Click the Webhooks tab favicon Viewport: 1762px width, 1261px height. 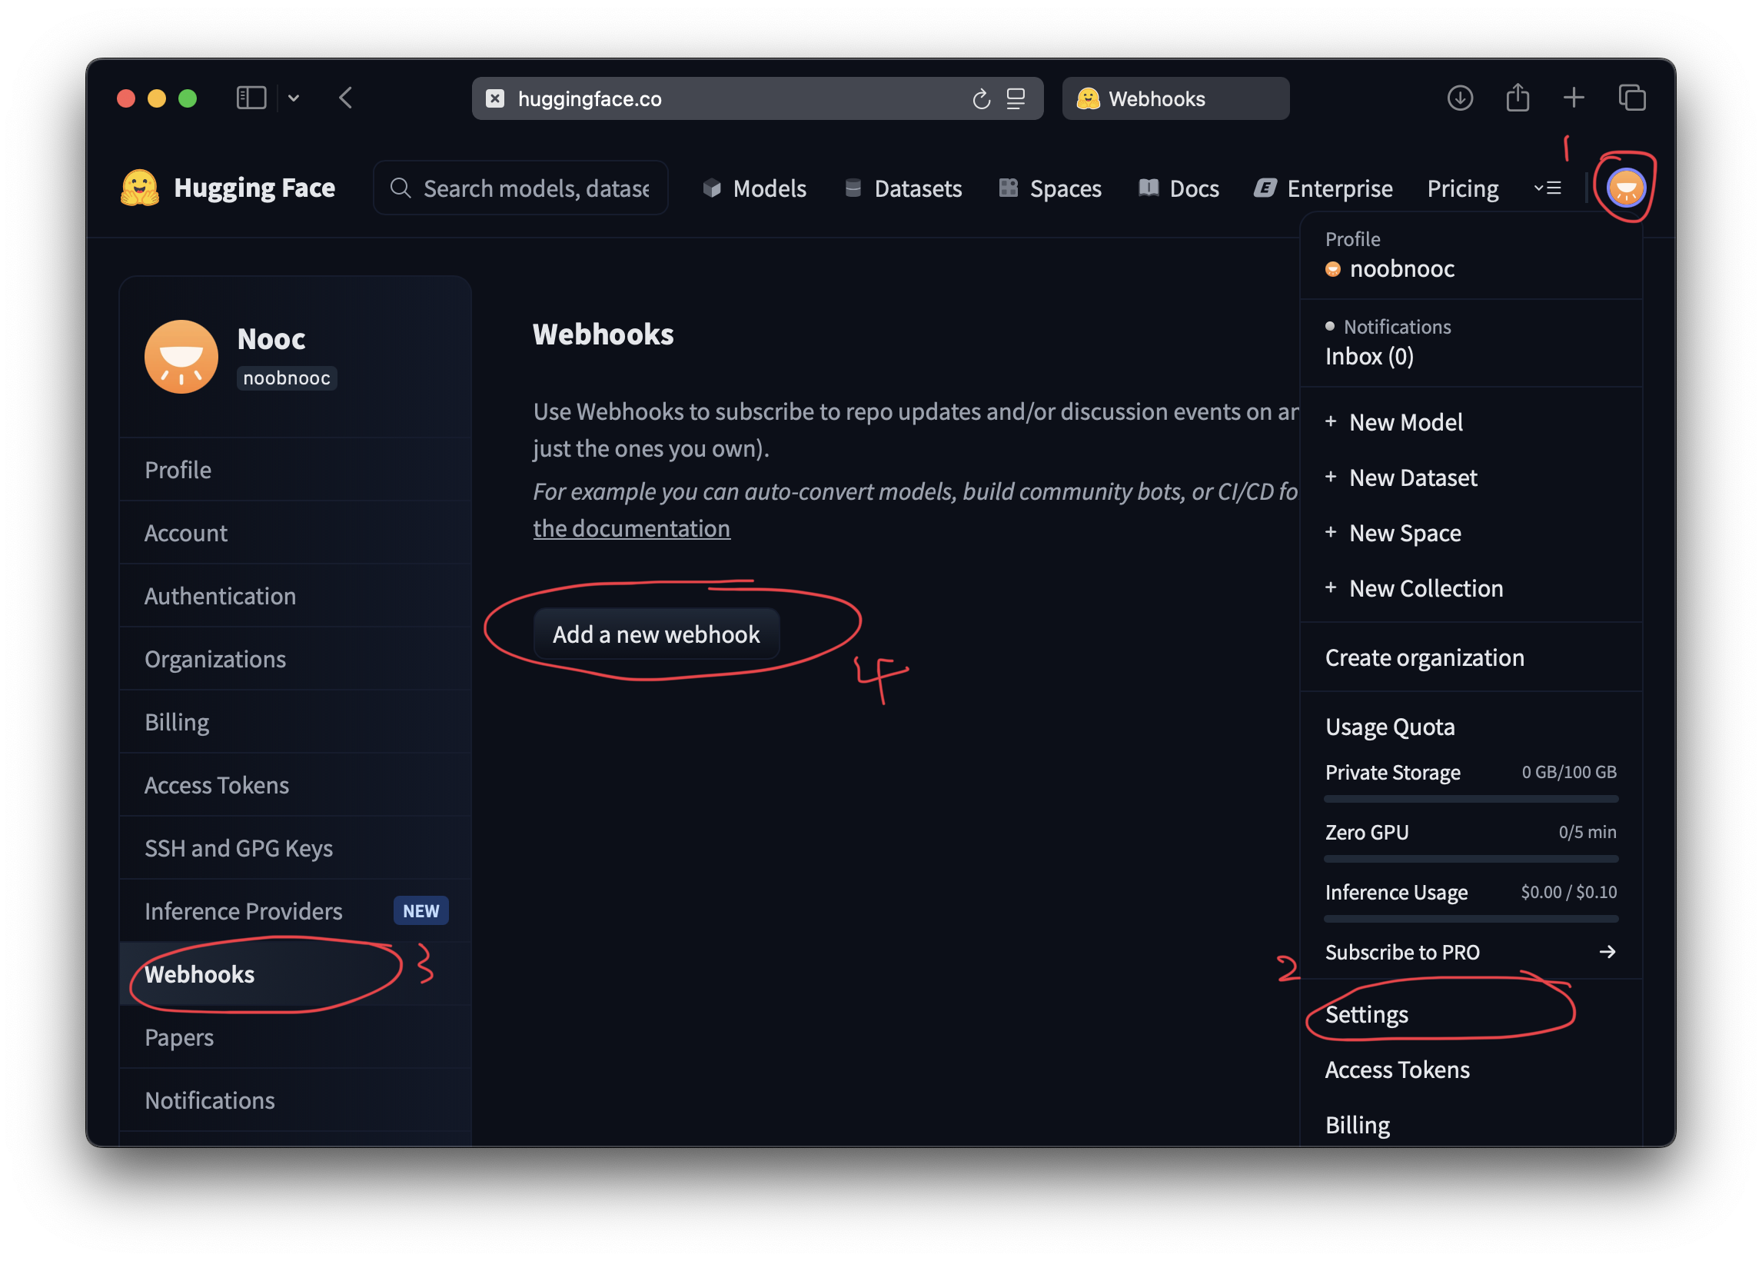tap(1088, 98)
